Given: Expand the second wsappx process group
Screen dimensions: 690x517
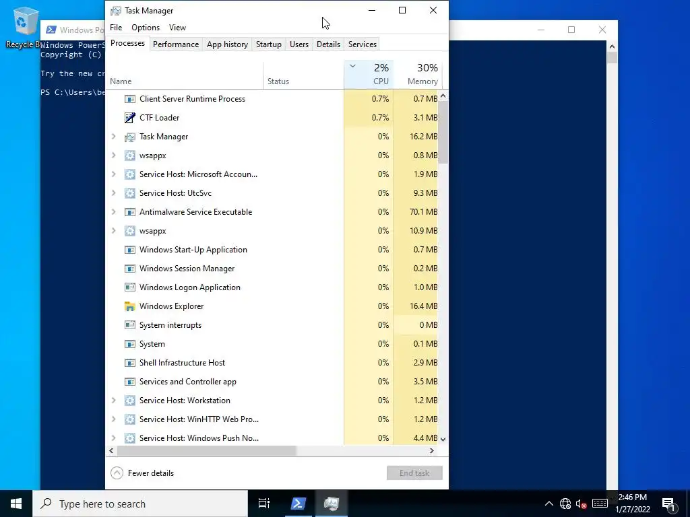Looking at the screenshot, I should tap(113, 231).
